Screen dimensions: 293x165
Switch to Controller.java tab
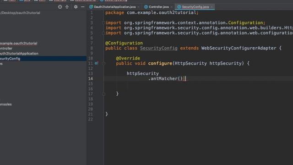click(159, 7)
